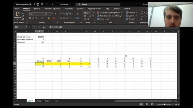Open the font size 11 dropdown
This screenshot has height=108, width=193.
50,14
